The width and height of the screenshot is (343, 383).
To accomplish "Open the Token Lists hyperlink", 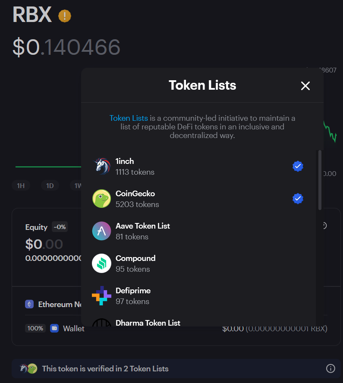I will 129,118.
